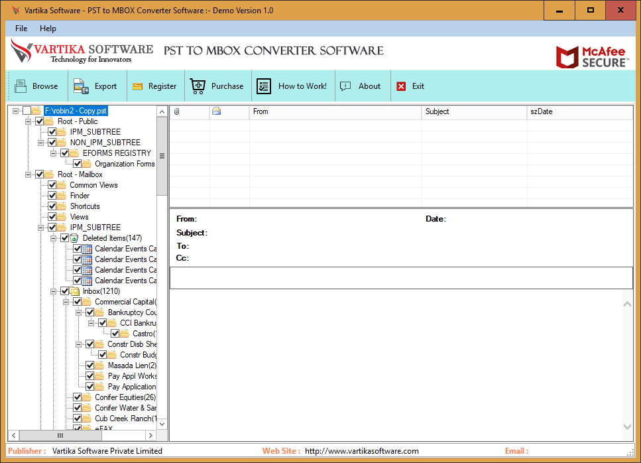
Task: Uncheck the Deleted Items(147) checkbox
Action: 64,238
